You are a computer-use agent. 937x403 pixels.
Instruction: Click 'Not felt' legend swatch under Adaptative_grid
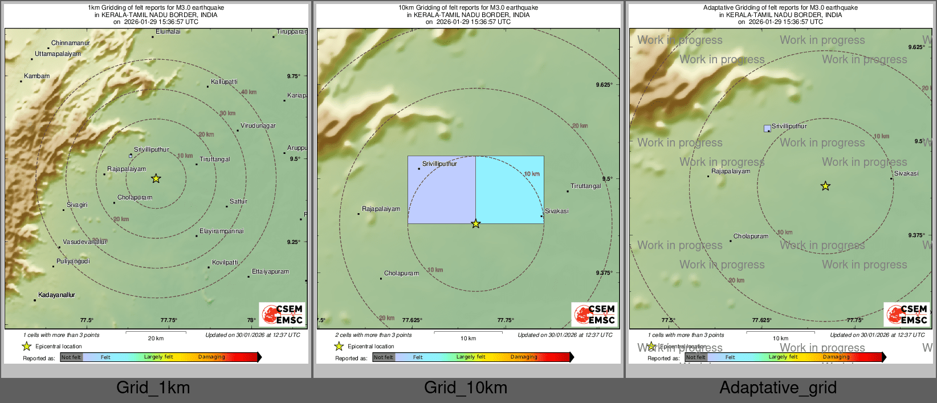[x=696, y=357]
